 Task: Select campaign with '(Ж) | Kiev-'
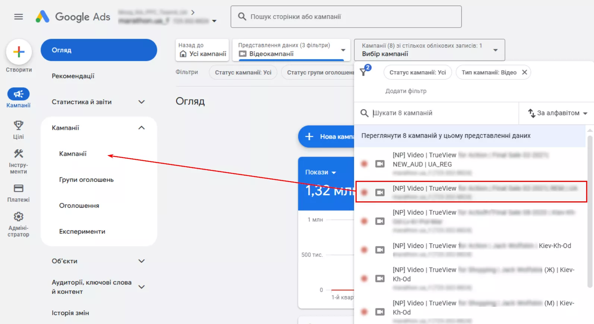click(470, 279)
